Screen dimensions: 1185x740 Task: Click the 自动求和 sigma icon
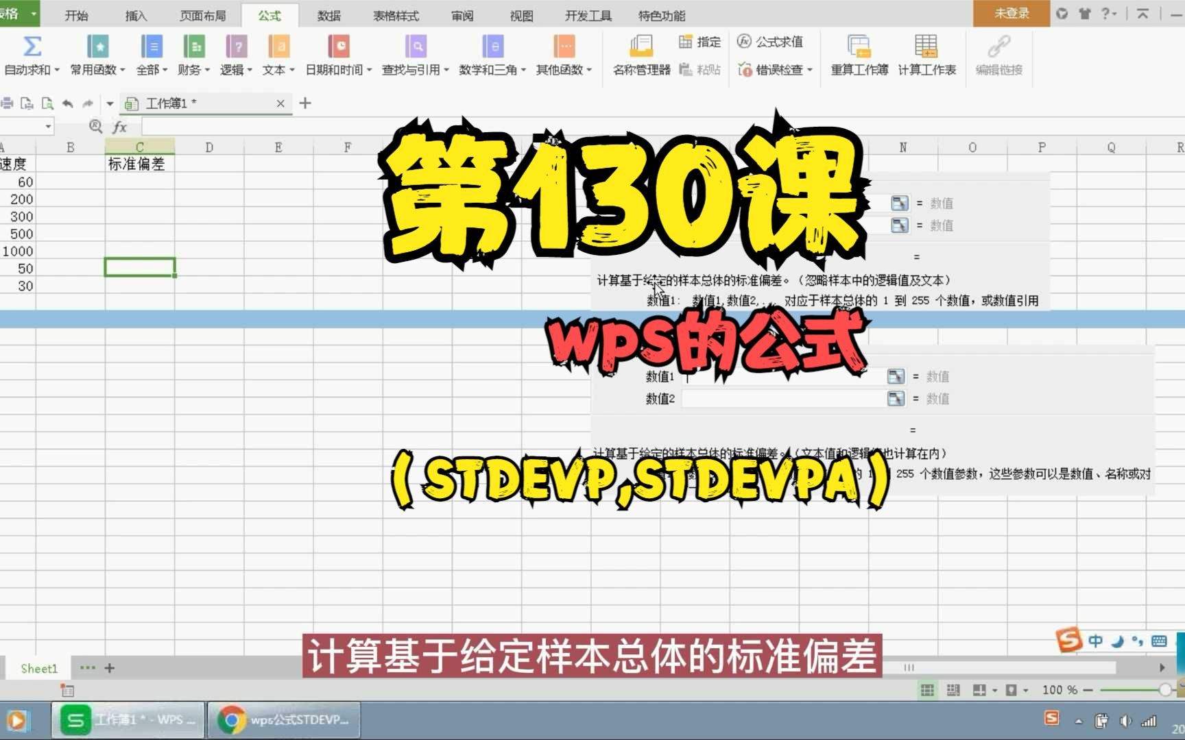[x=32, y=47]
